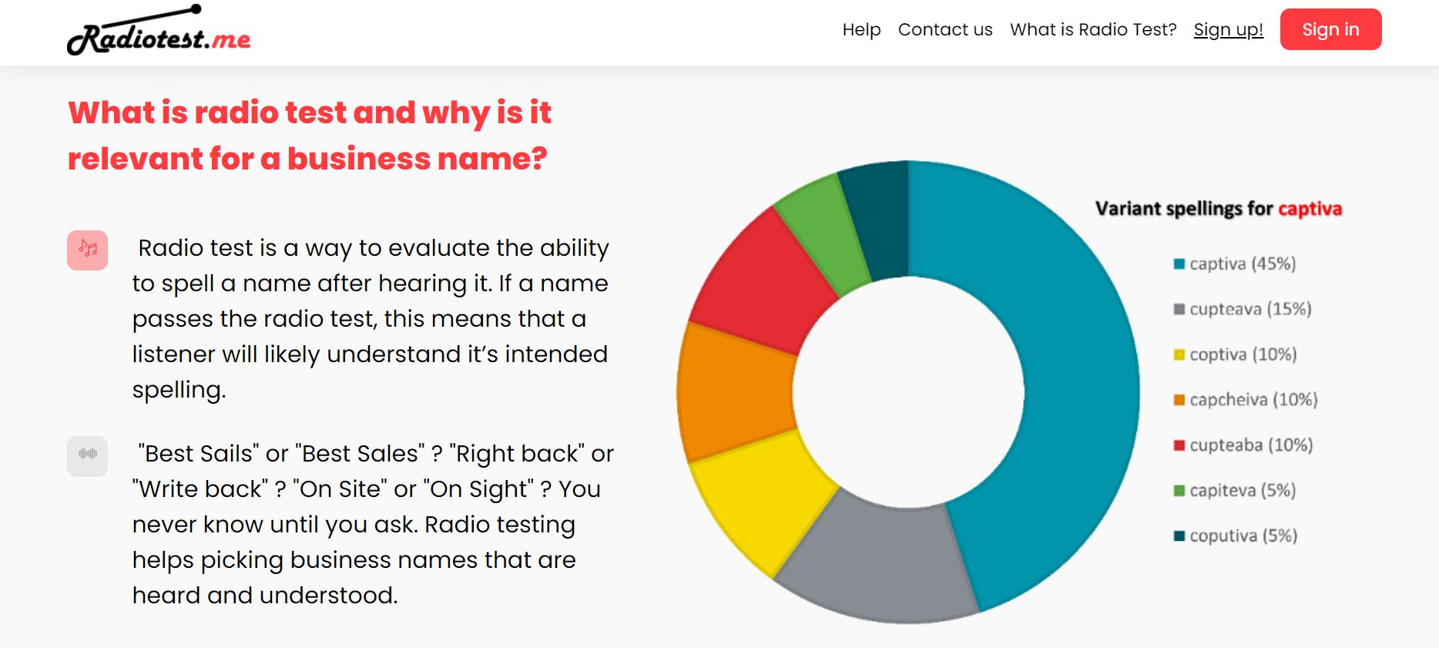Click the pink music notes icon
Viewport: 1439px width, 648px height.
(87, 250)
